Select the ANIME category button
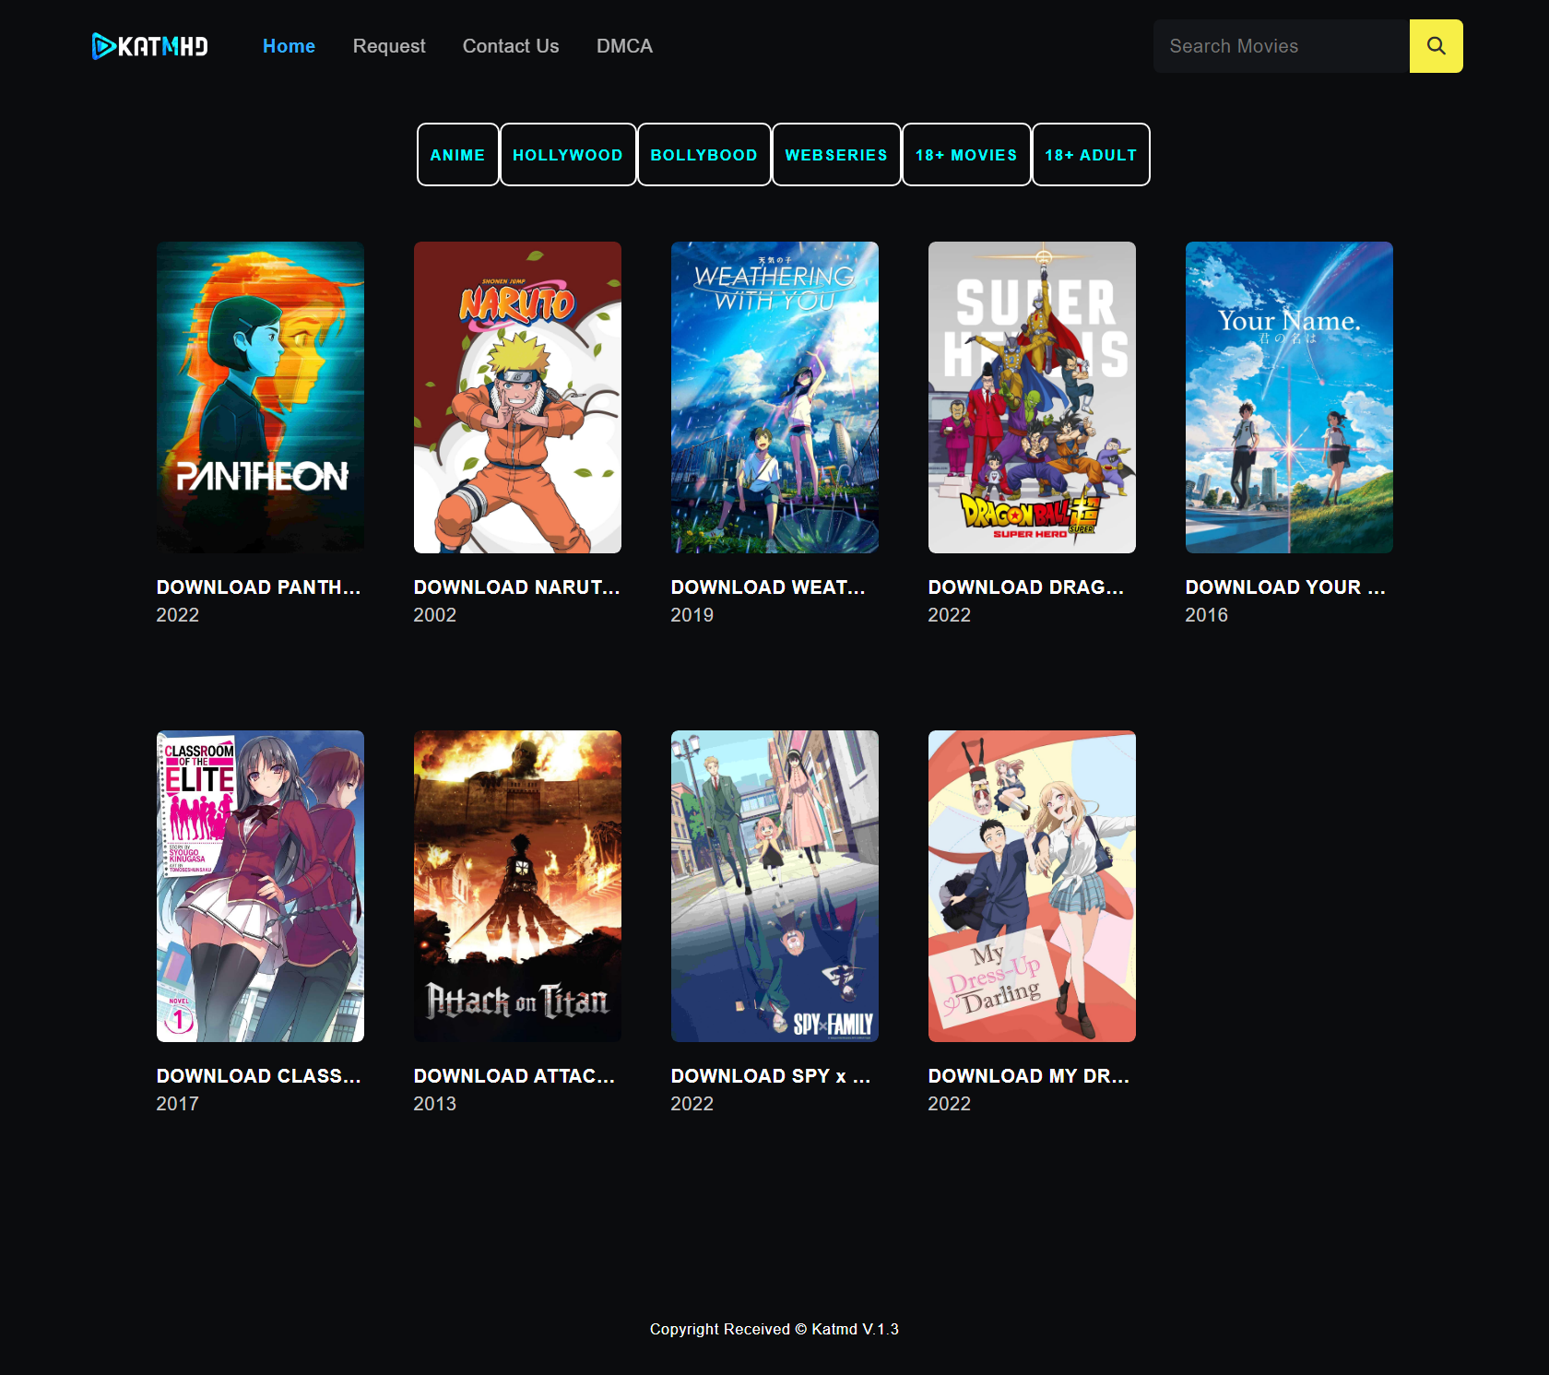 coord(457,155)
